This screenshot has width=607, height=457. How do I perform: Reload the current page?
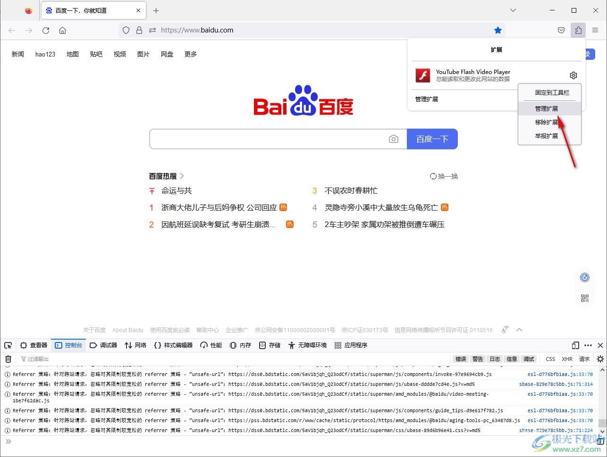pos(46,30)
